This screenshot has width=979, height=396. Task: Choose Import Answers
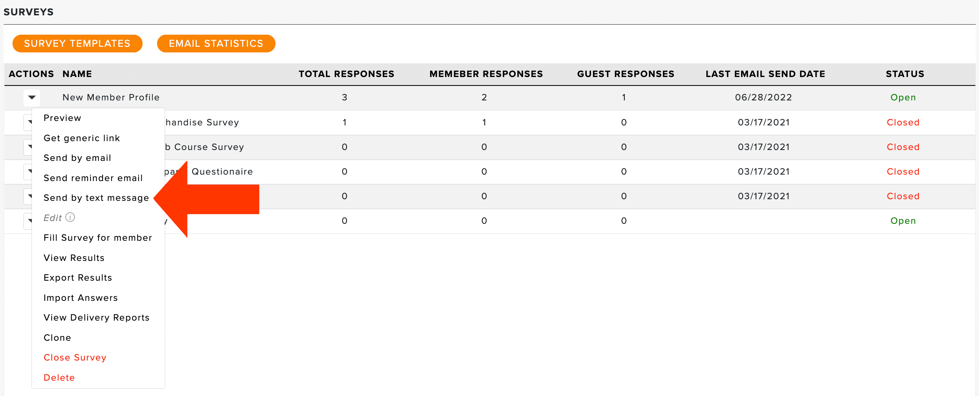point(81,298)
